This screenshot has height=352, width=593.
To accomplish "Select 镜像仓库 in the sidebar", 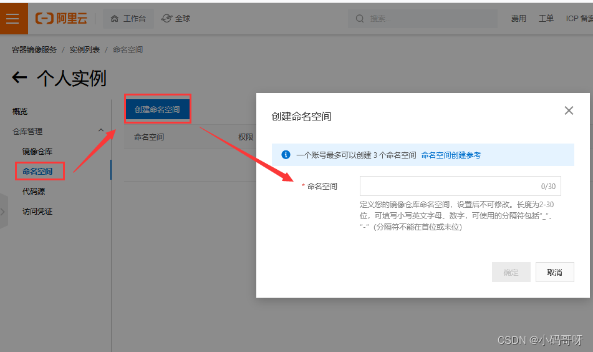I will point(37,152).
